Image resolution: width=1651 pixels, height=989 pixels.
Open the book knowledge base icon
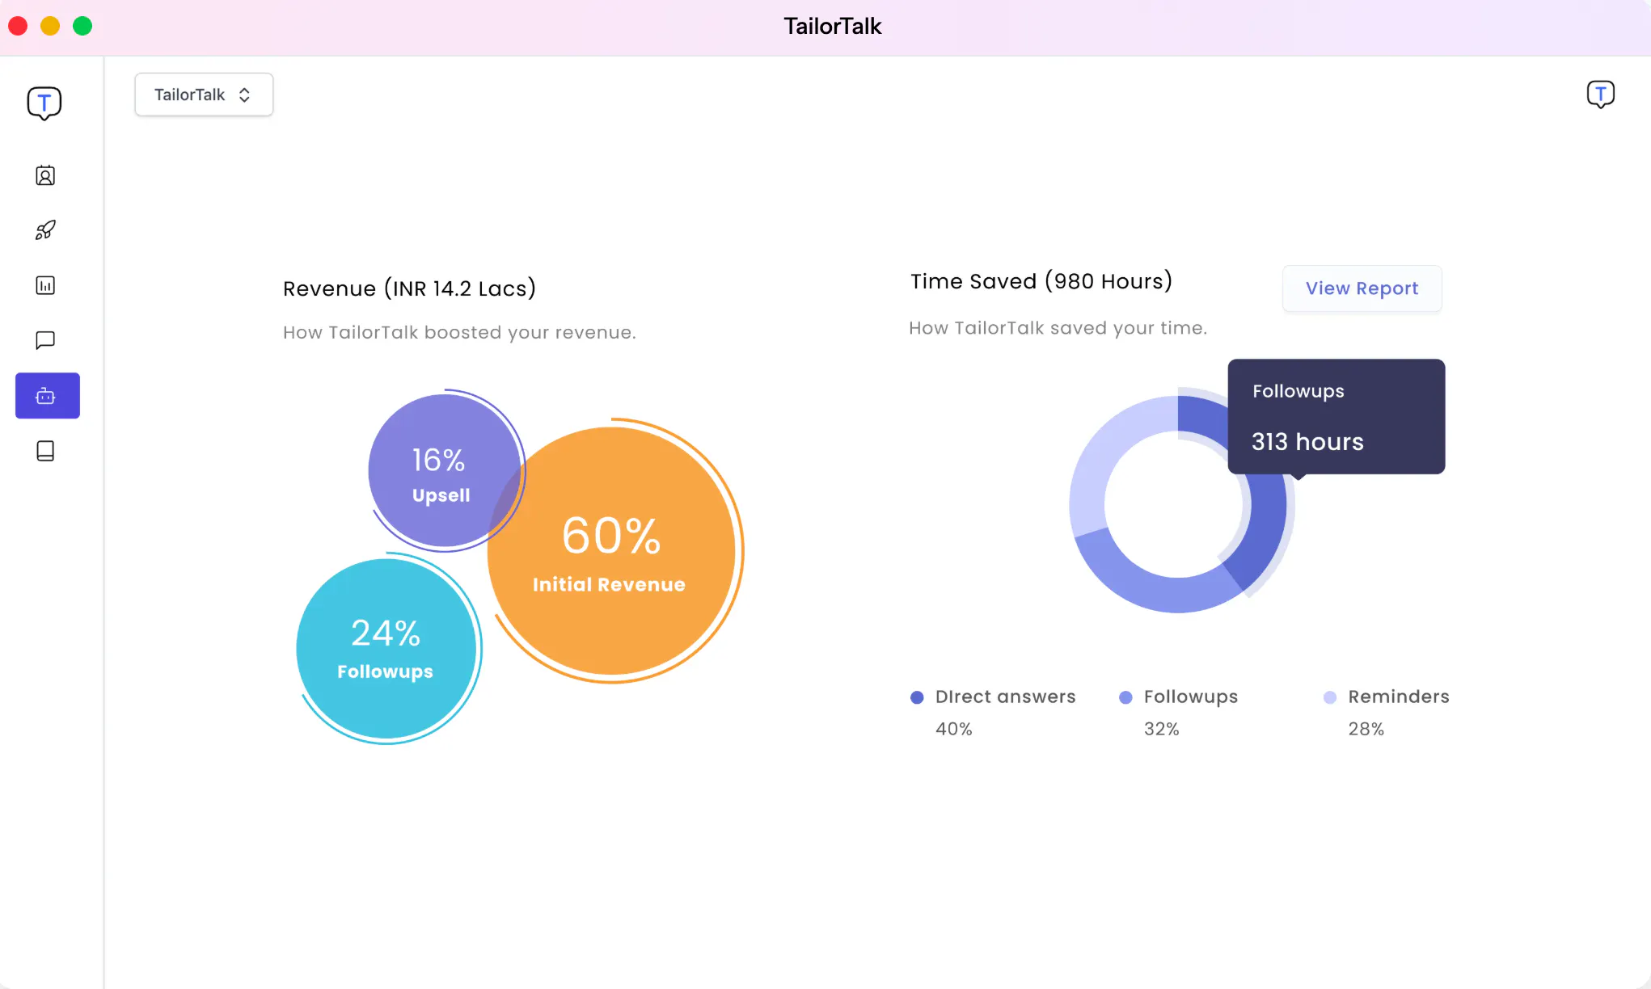tap(45, 451)
